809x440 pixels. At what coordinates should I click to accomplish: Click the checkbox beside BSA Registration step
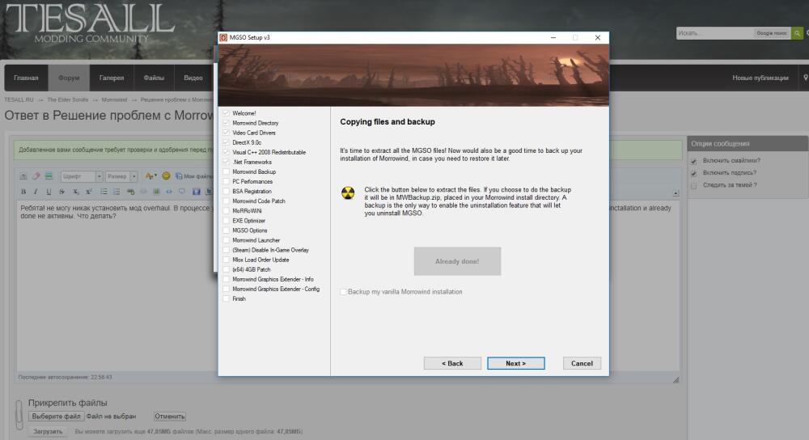226,192
